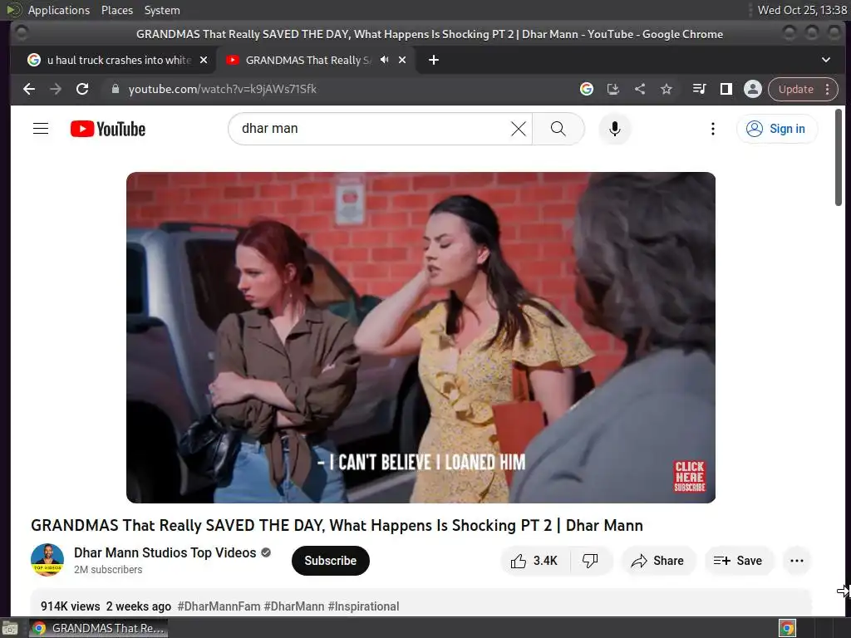This screenshot has height=638, width=851.
Task: Open the YouTube hamburger guide menu
Action: (41, 129)
